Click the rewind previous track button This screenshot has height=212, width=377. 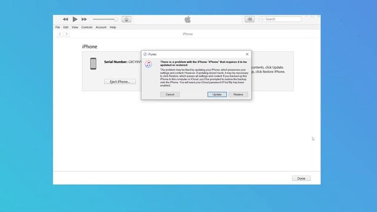pyautogui.click(x=65, y=19)
